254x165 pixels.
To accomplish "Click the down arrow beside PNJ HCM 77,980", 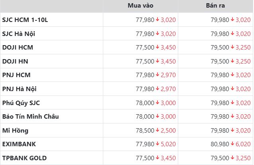I will click(x=158, y=75).
